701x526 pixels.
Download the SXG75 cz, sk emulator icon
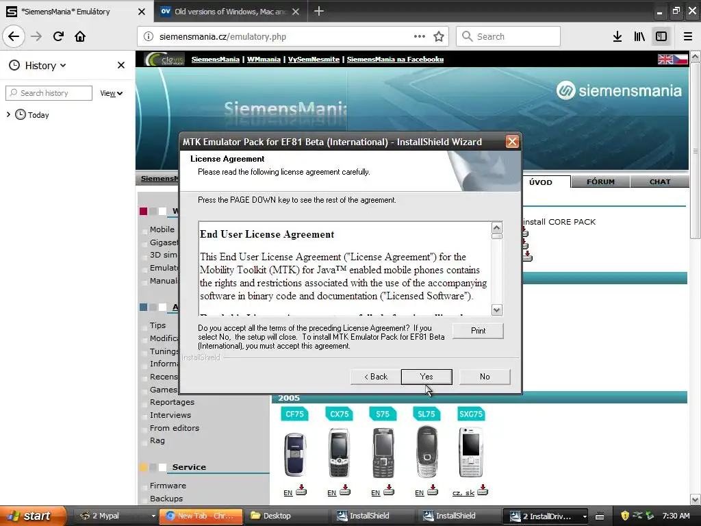pyautogui.click(x=483, y=490)
